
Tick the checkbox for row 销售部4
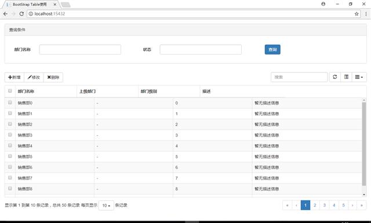pos(10,145)
